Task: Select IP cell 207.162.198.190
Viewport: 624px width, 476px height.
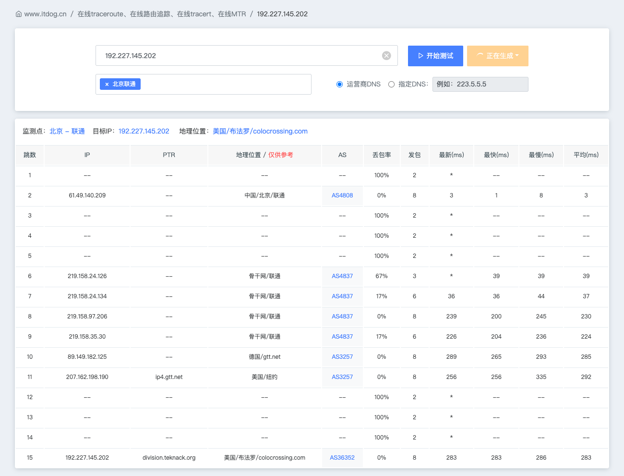Action: click(87, 377)
